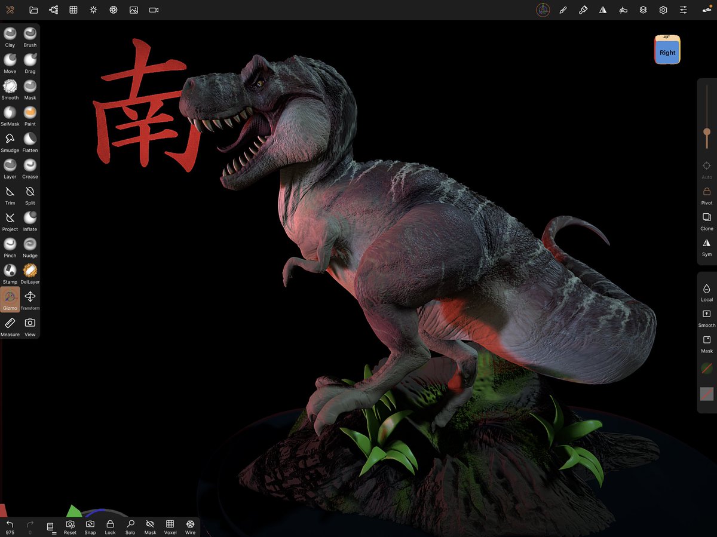Select the Trim tool

tap(10, 194)
